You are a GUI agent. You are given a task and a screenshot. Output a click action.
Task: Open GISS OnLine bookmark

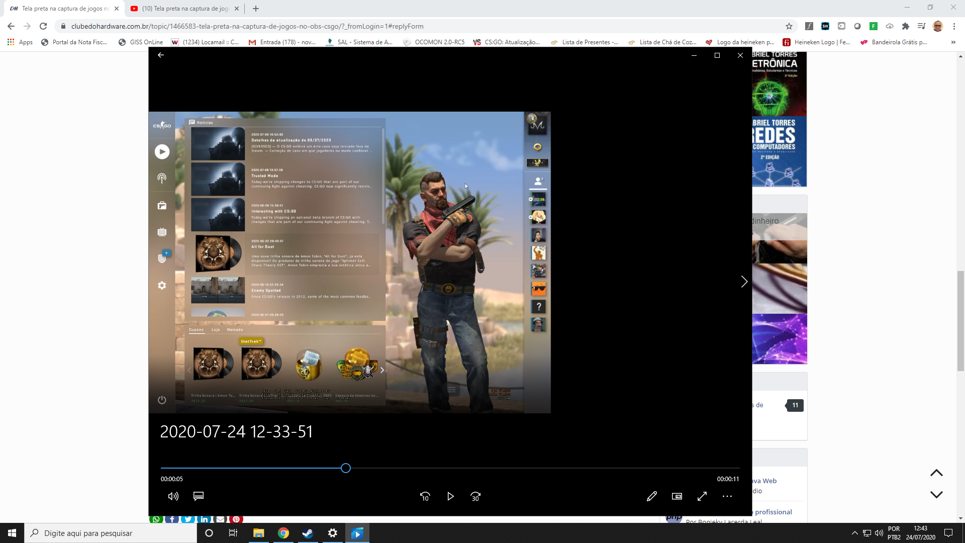point(141,42)
